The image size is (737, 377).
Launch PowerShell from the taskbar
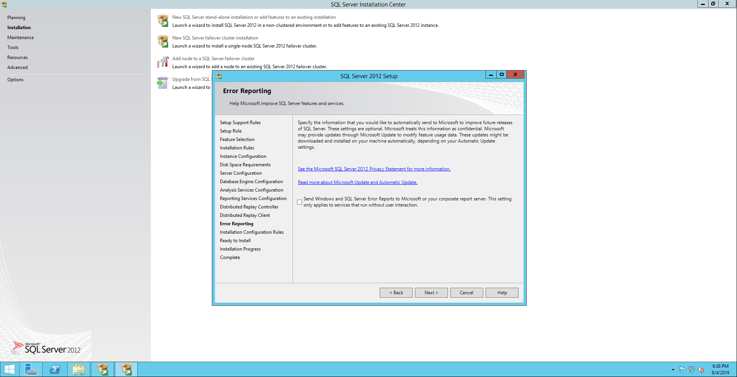(x=55, y=369)
